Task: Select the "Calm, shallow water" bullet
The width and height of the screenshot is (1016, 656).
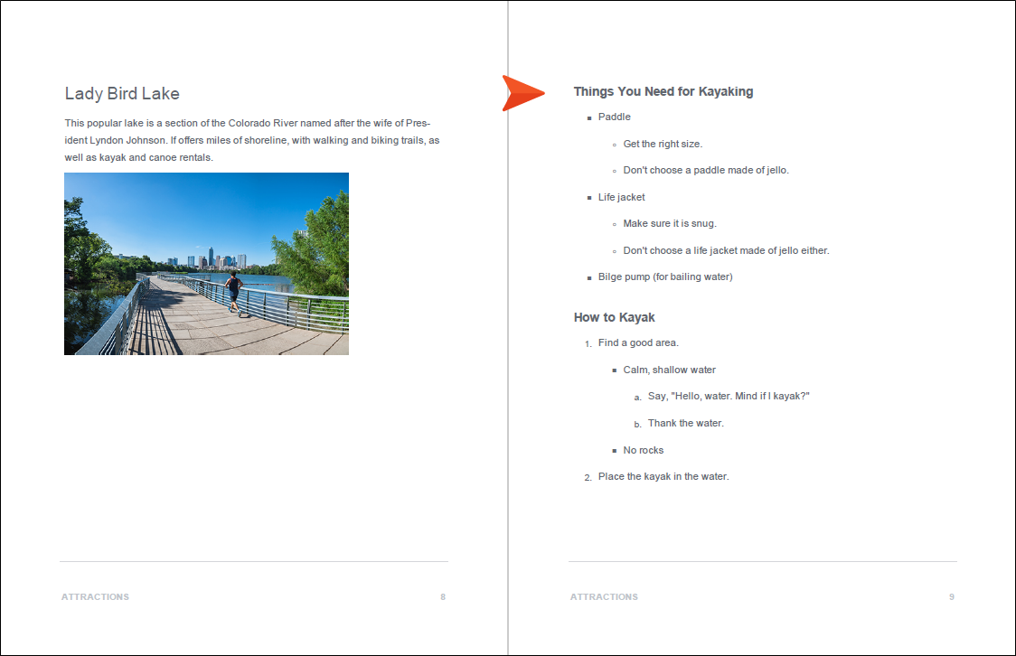Action: pos(669,370)
